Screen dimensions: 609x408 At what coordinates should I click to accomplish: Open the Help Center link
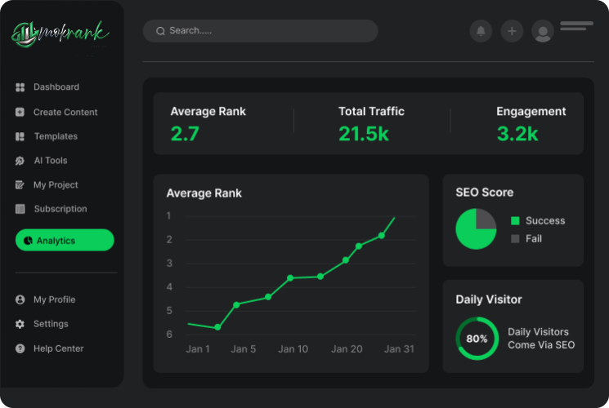(50, 348)
